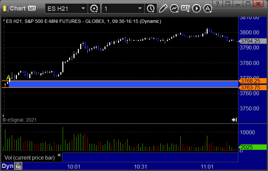Open the studies chart-line icon
This screenshot has height=171, width=268.
click(174, 8)
